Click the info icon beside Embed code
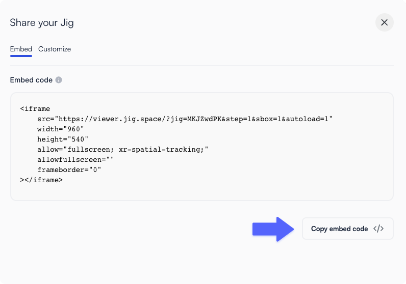The image size is (406, 284). coord(59,80)
